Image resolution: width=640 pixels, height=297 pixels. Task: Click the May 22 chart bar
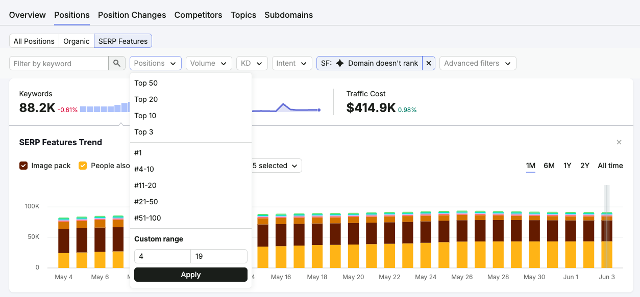389,240
